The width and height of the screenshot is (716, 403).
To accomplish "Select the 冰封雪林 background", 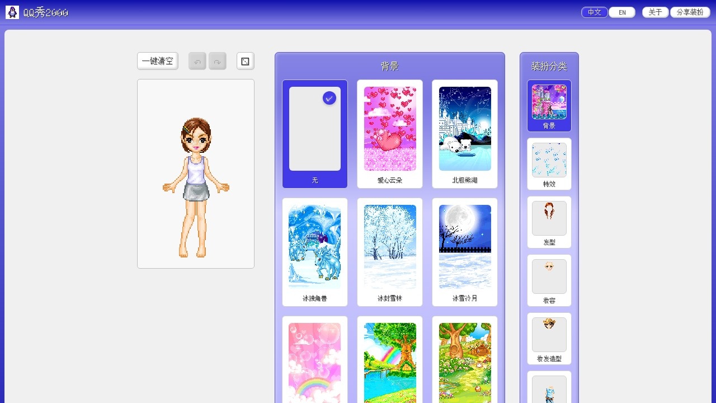I will pos(390,252).
